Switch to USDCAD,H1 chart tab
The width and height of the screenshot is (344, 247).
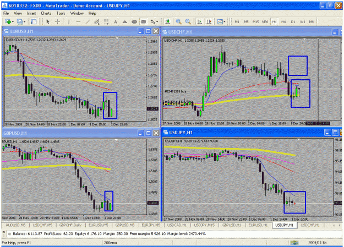pyautogui.click(x=177, y=225)
